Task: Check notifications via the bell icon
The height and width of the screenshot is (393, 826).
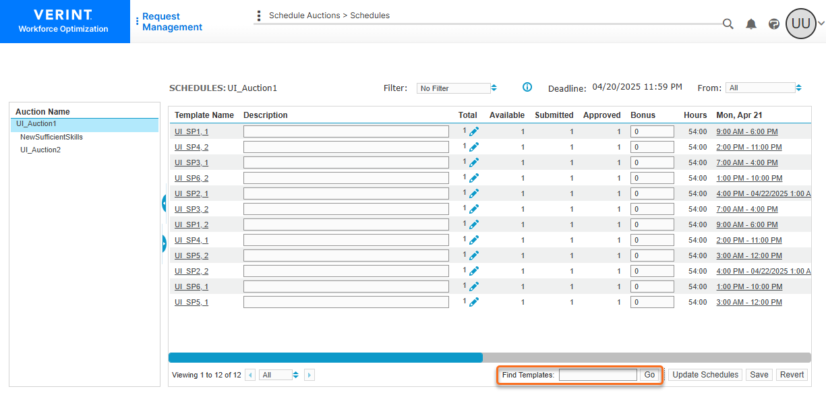Action: click(x=750, y=24)
